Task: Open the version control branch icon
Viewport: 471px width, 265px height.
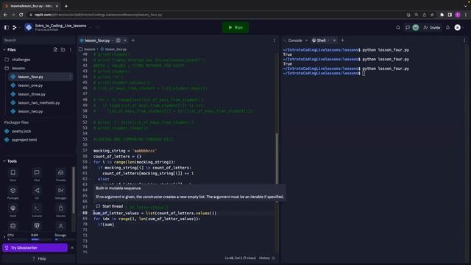Action: [x=15, y=27]
